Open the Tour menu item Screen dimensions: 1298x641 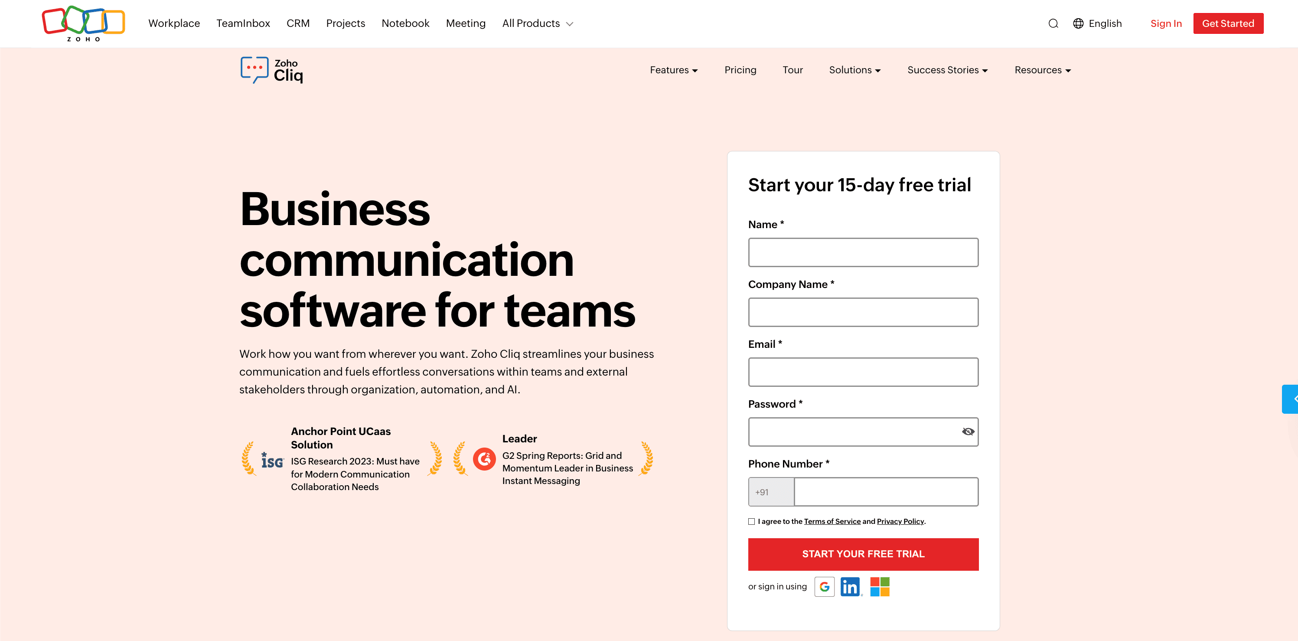792,70
